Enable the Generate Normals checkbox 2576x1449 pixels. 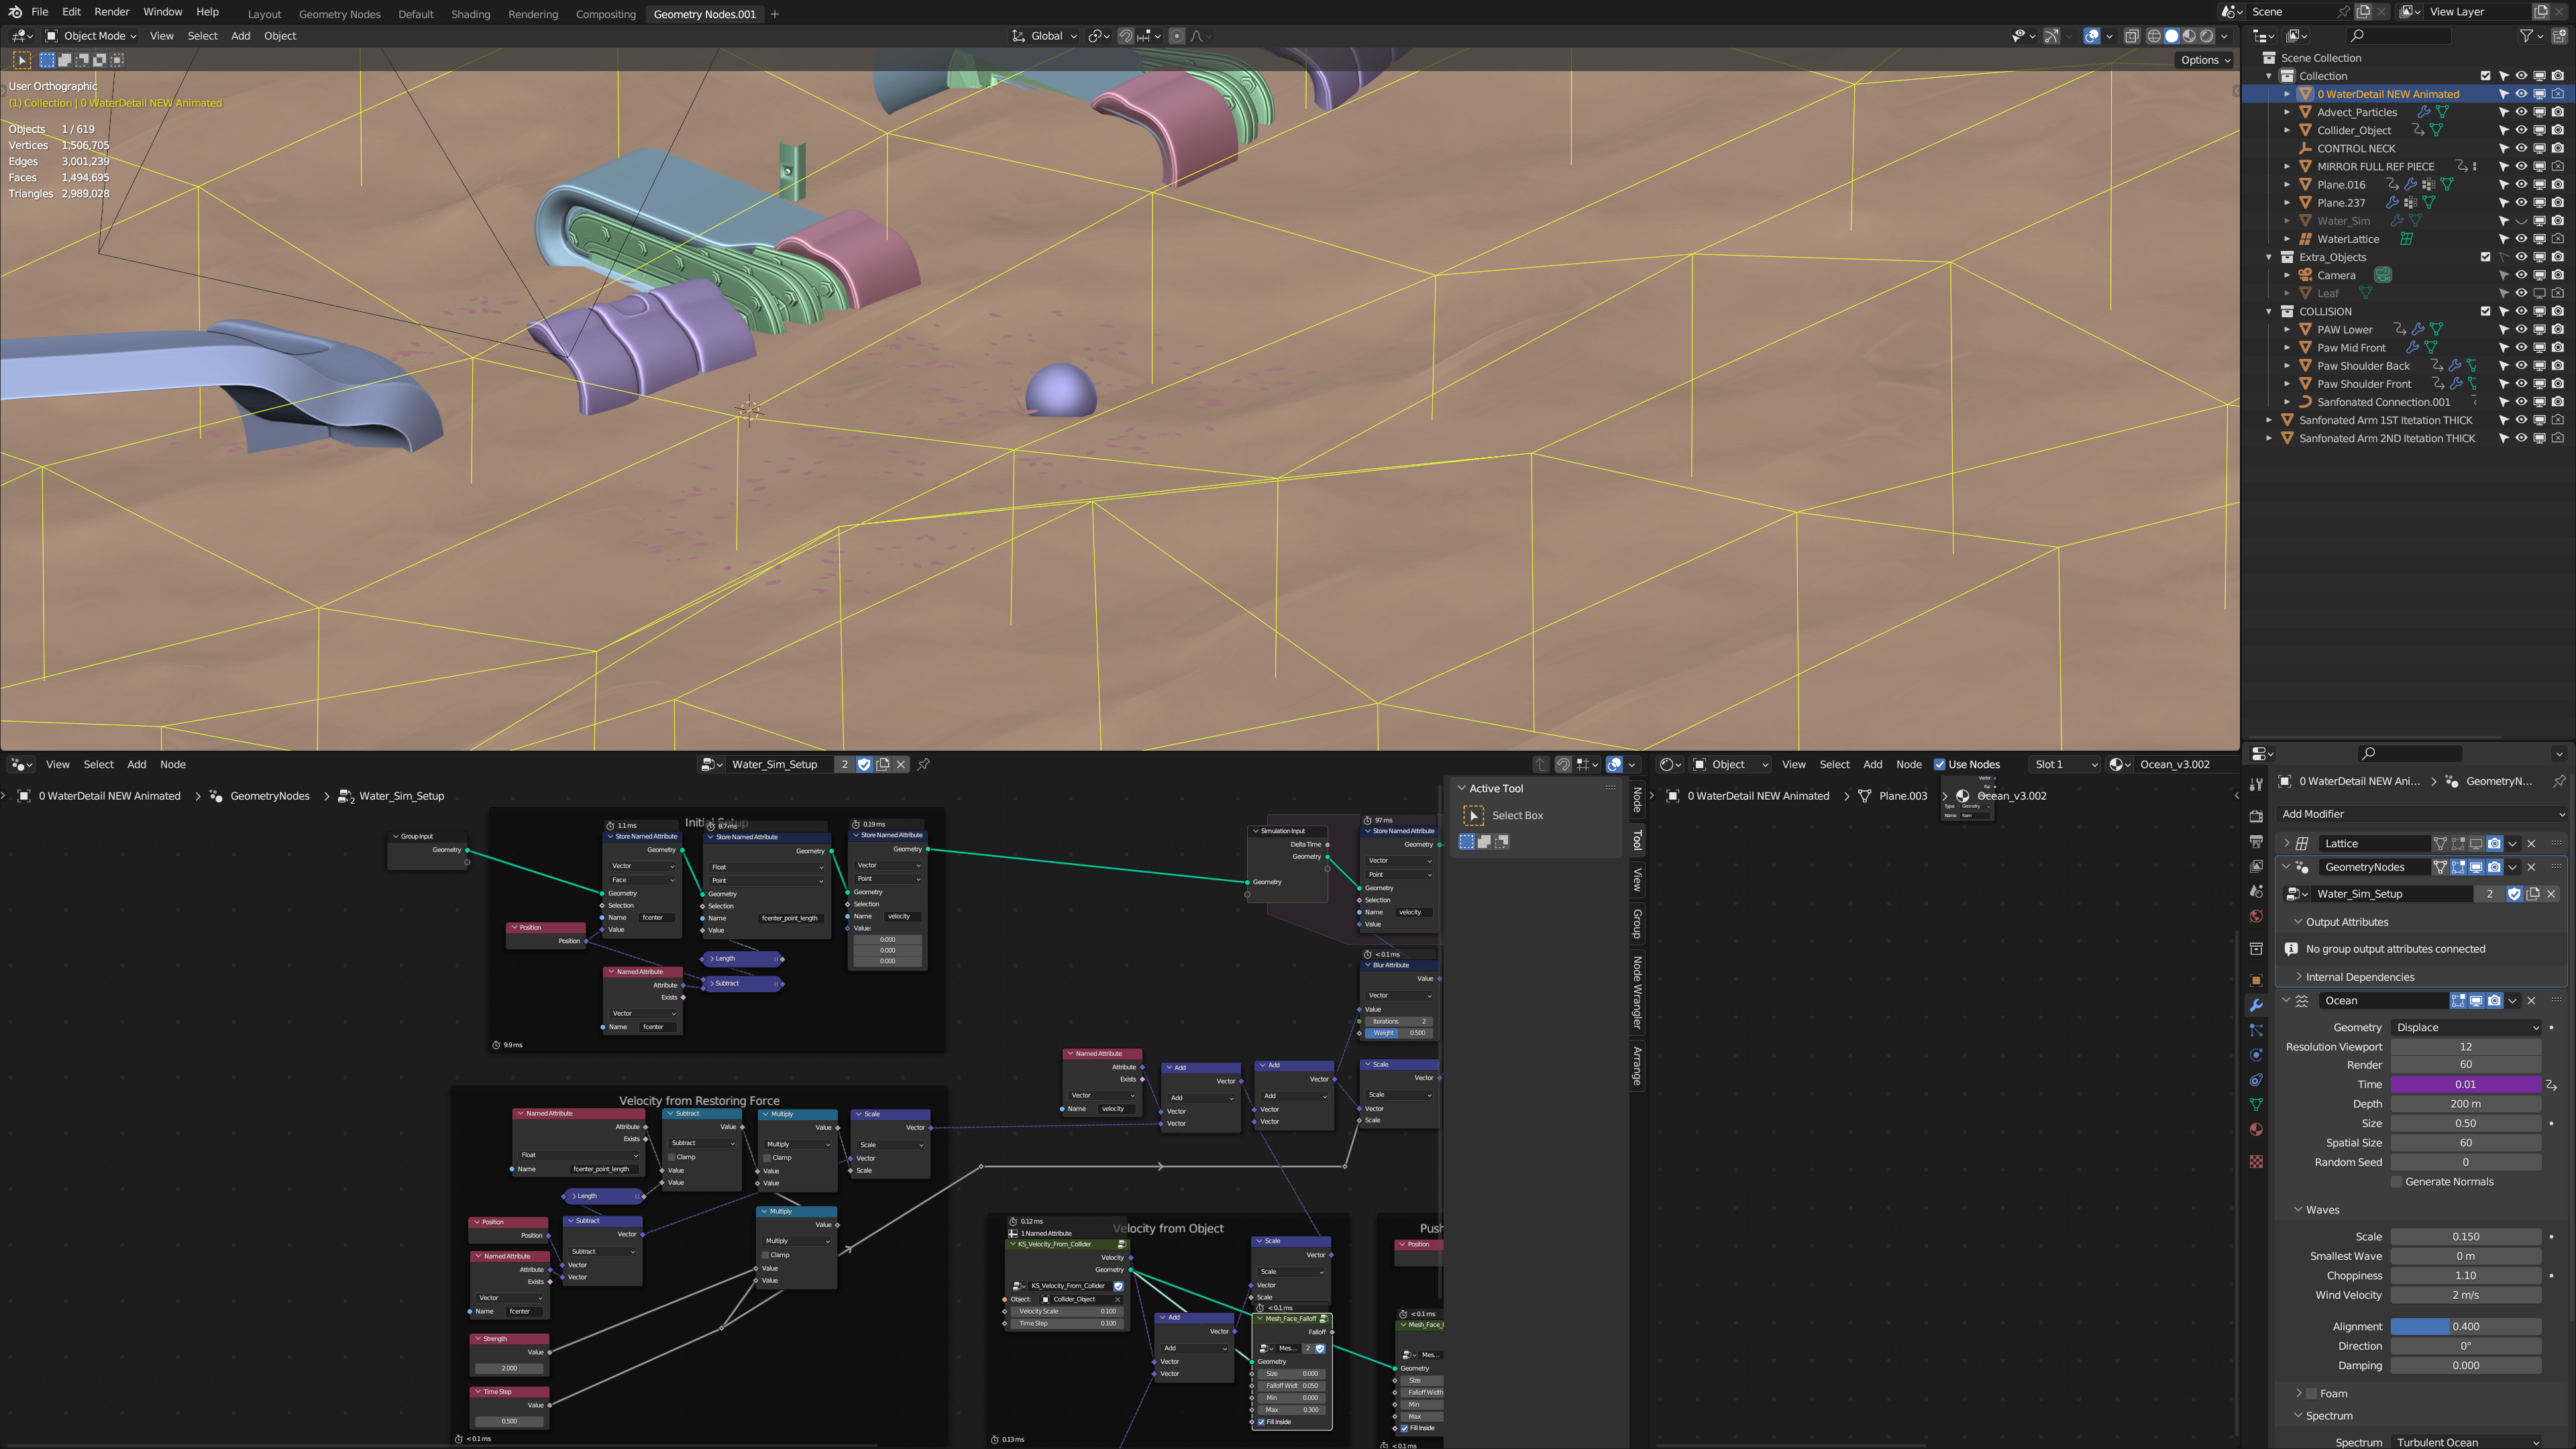pyautogui.click(x=2396, y=1182)
